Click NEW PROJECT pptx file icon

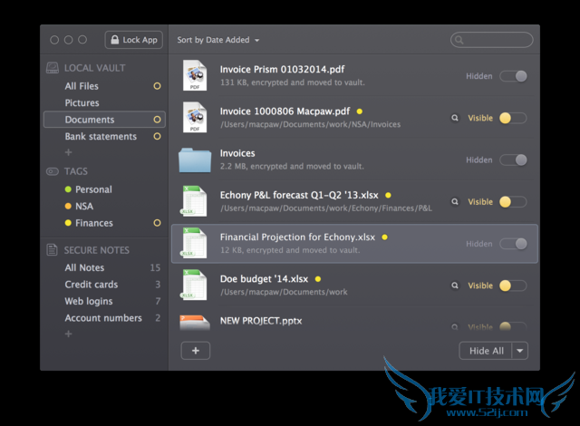coord(195,322)
